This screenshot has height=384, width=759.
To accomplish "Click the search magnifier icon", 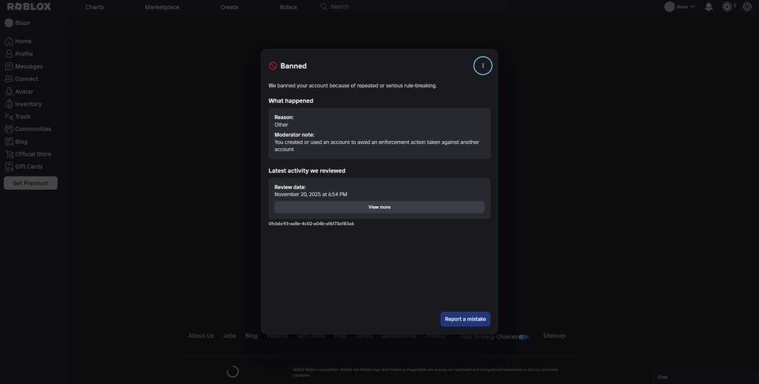I will pos(324,6).
